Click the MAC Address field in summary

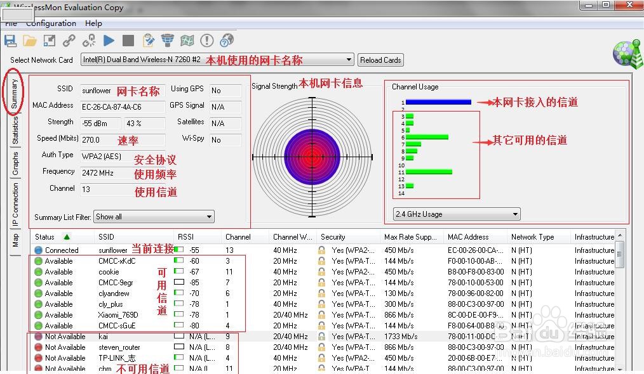[123, 107]
